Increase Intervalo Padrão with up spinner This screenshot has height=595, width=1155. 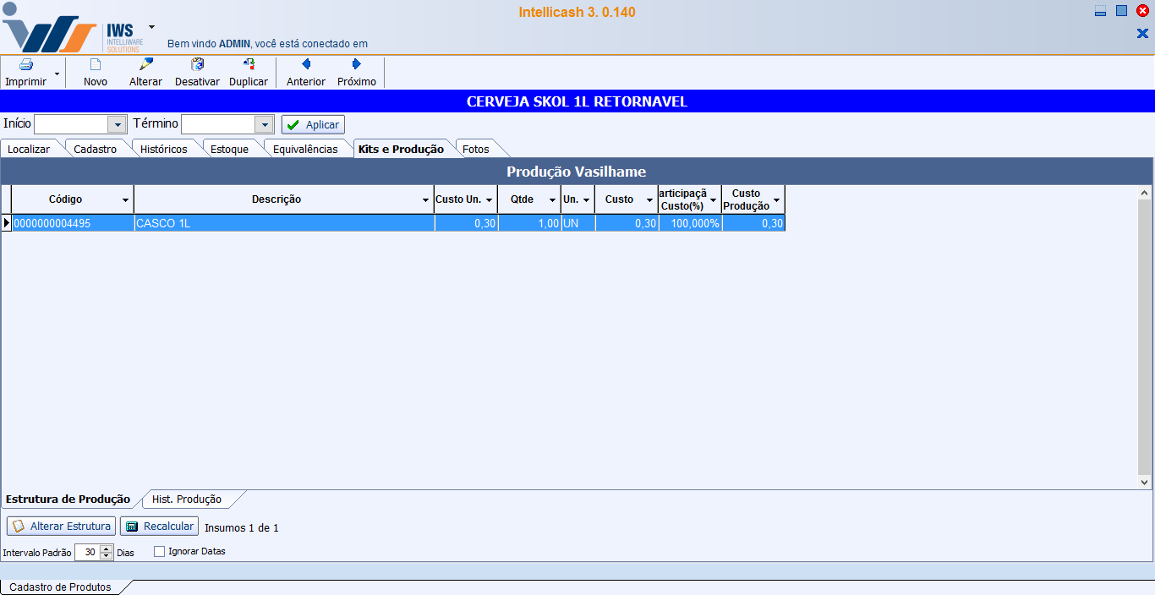107,548
